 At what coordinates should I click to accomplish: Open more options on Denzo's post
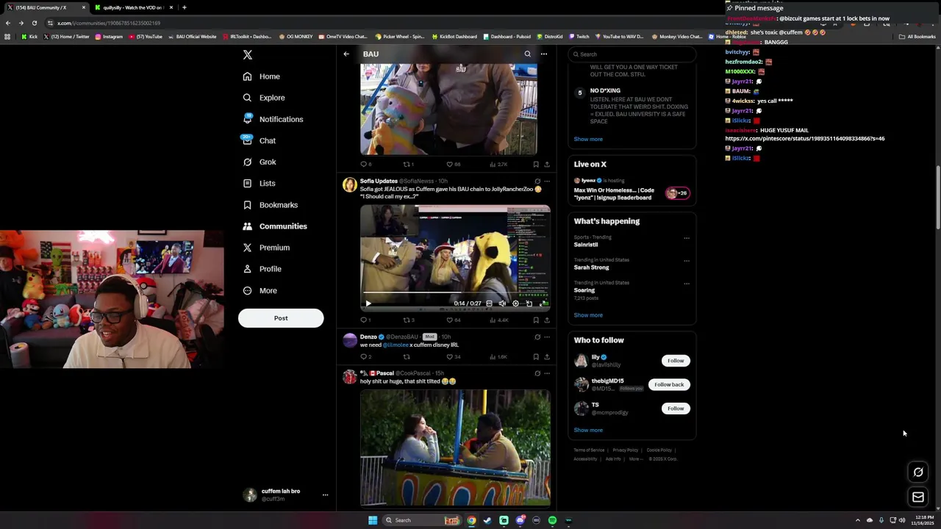click(547, 337)
